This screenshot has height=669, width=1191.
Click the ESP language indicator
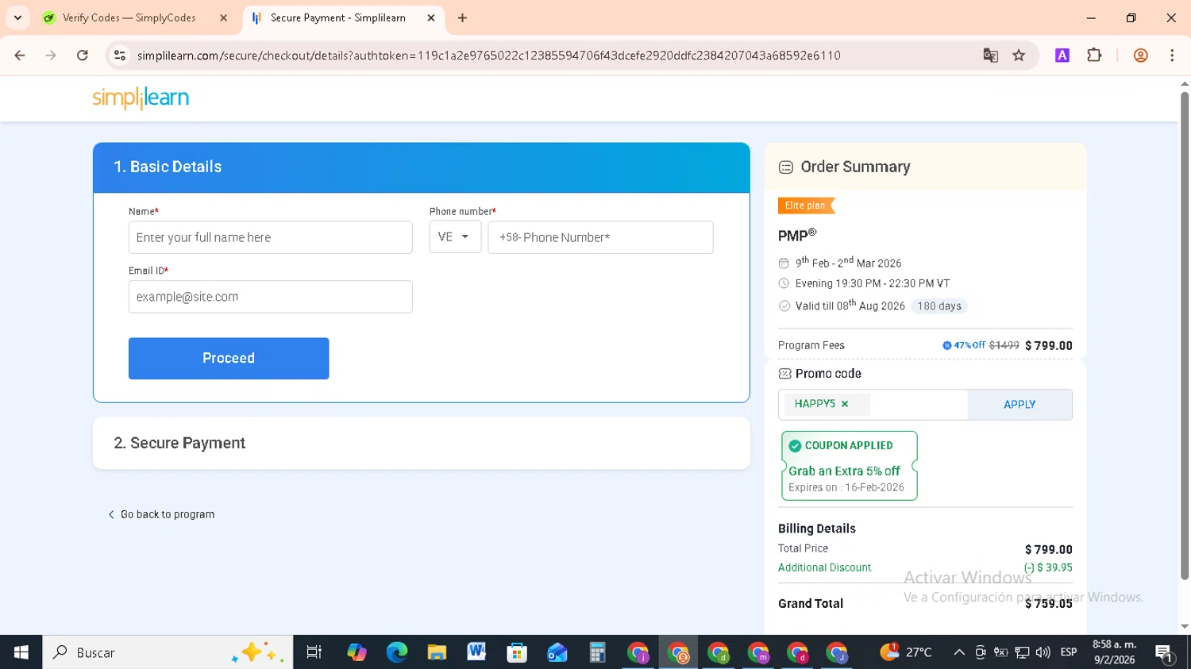(x=1069, y=652)
